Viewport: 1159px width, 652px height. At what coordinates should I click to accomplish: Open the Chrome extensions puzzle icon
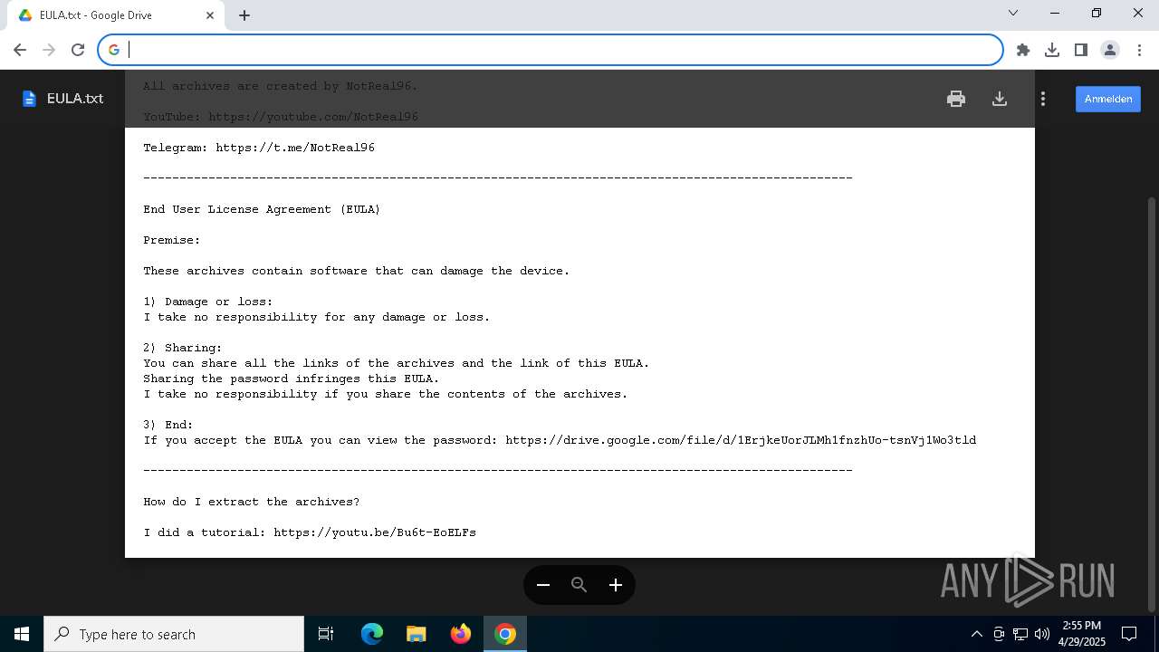[x=1023, y=50]
